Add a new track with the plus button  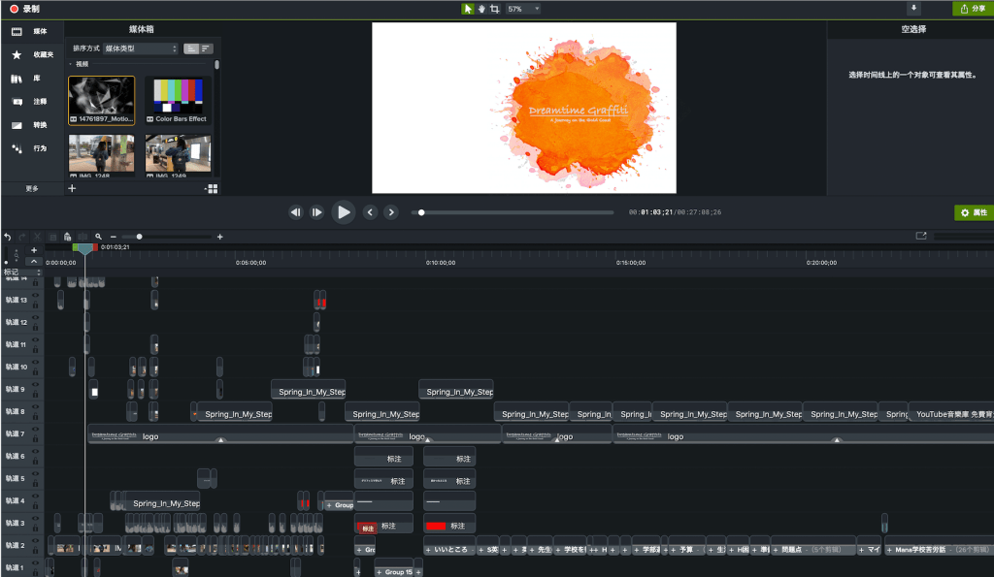[34, 250]
